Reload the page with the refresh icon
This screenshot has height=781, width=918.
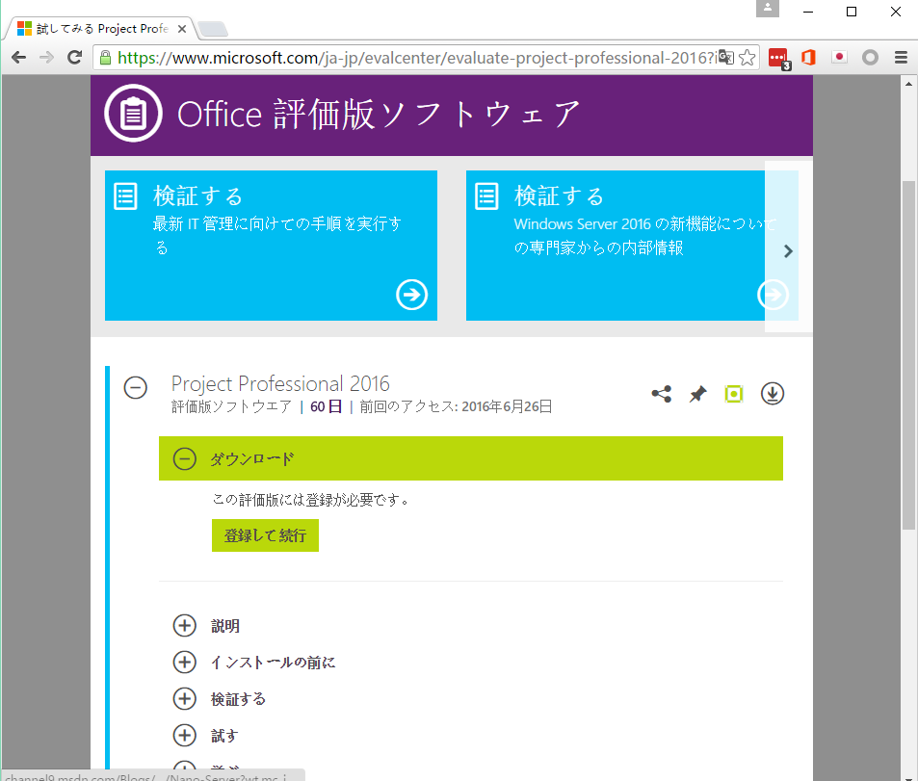click(x=74, y=58)
